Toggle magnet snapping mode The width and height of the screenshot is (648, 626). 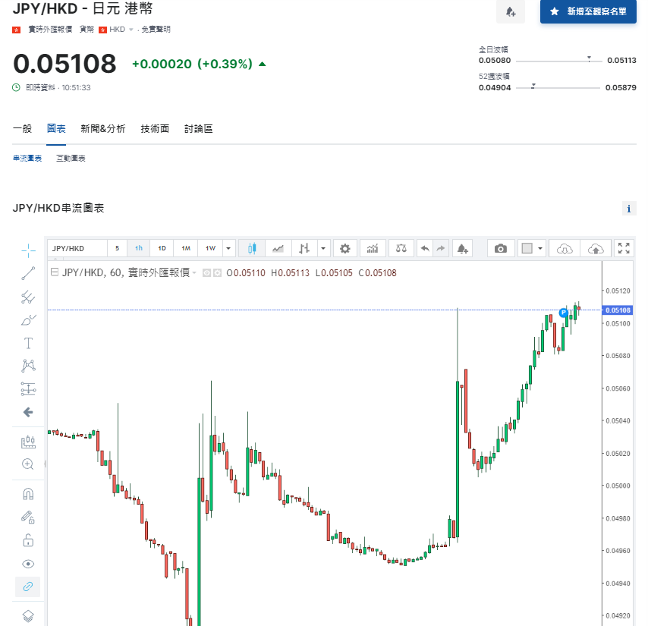coord(28,493)
